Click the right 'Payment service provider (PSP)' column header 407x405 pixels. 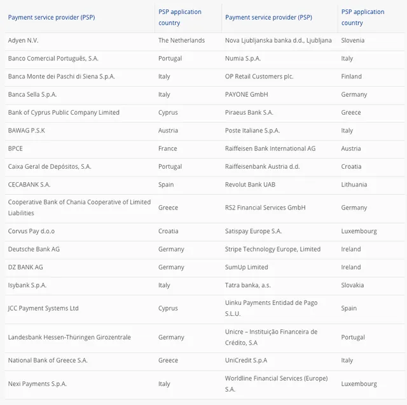[x=268, y=17]
